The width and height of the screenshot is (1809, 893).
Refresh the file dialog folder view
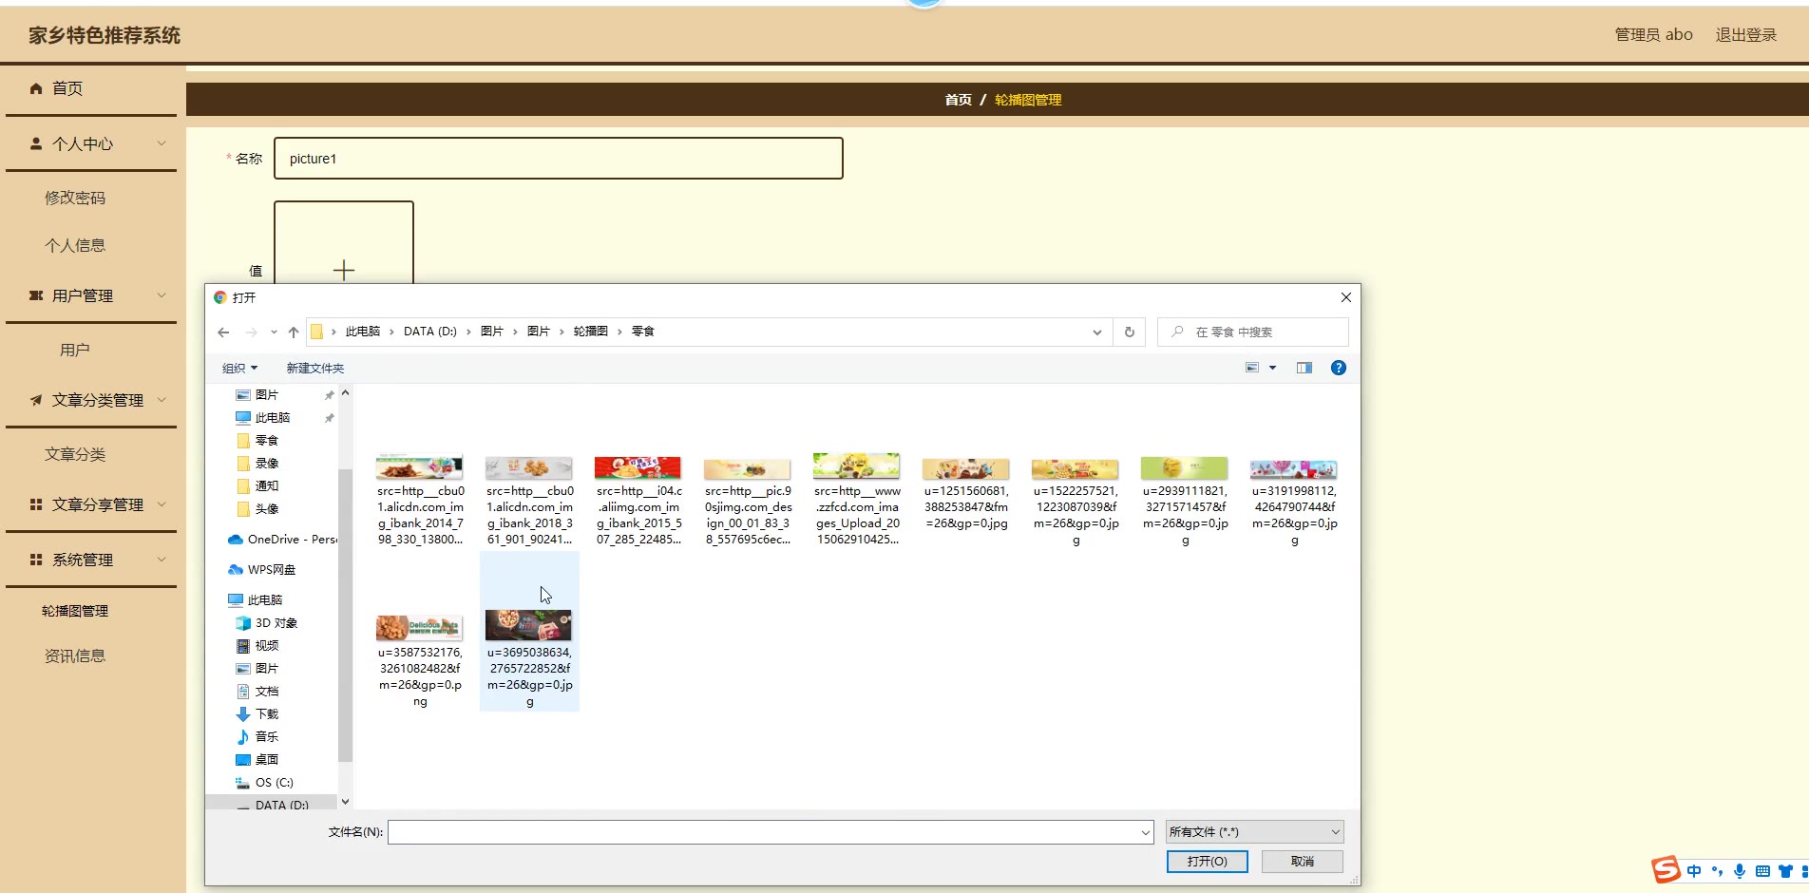point(1130,332)
